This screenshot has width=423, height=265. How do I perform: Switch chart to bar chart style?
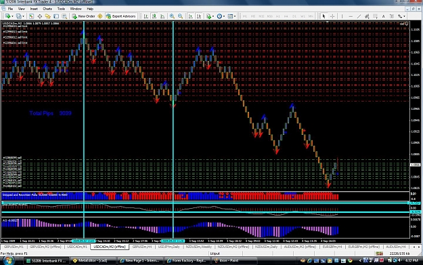pyautogui.click(x=146, y=16)
